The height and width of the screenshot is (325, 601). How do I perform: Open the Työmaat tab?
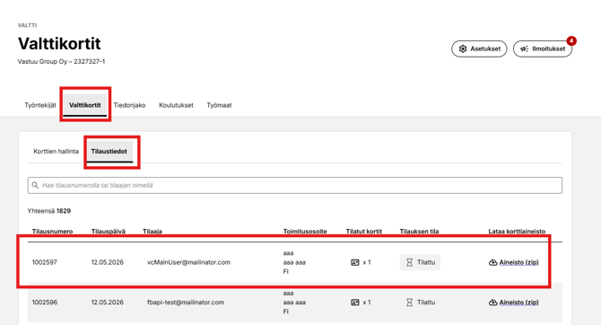coord(219,105)
